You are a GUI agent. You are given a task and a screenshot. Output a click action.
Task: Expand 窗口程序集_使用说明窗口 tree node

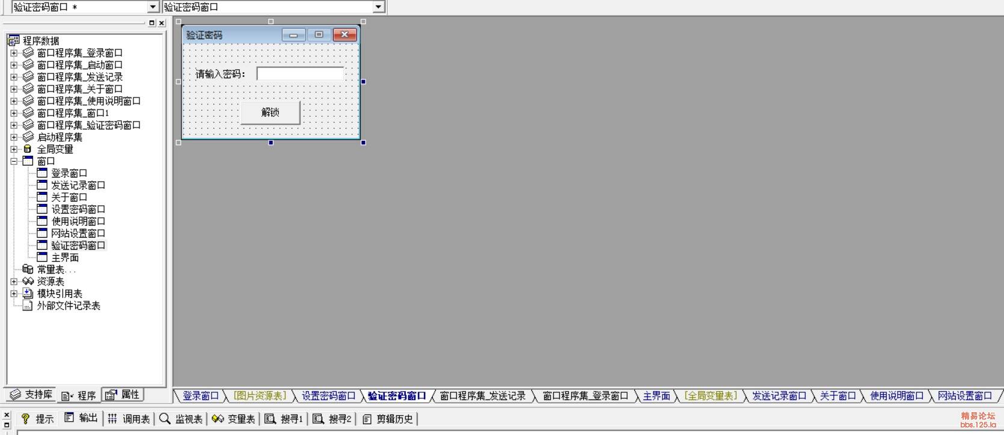14,101
